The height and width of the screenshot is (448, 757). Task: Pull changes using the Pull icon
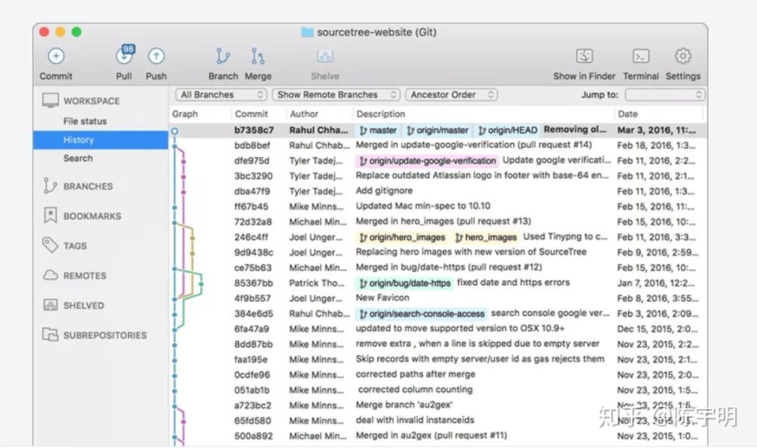pos(124,57)
